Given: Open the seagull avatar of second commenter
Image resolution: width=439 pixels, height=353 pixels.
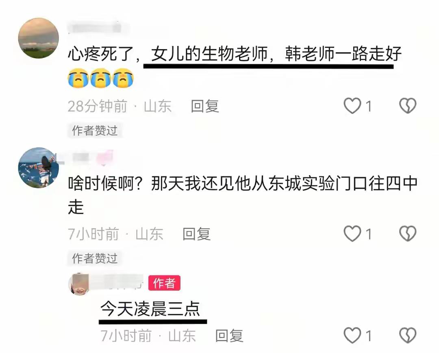Looking at the screenshot, I should pyautogui.click(x=38, y=168).
